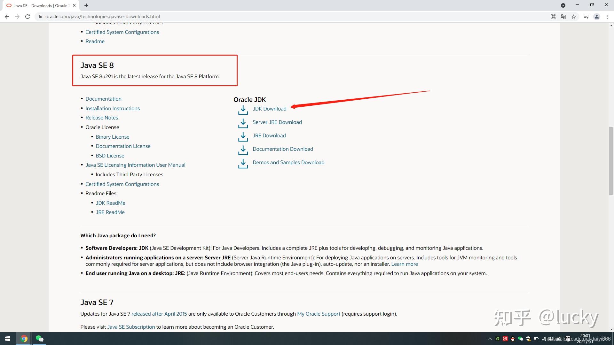Viewport: 614px width, 345px height.
Task: Open the Server JRE Download link
Action: pyautogui.click(x=277, y=122)
